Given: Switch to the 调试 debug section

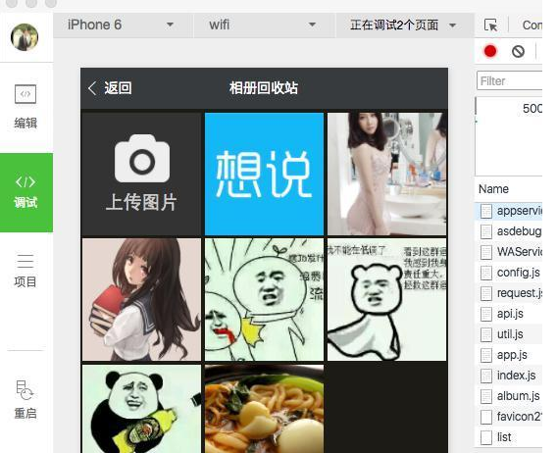Looking at the screenshot, I should pyautogui.click(x=26, y=192).
